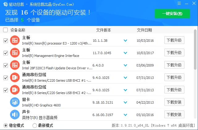This screenshot has width=198, height=130.
Task: Click the date 10/03/2017
Action: click(145, 53)
